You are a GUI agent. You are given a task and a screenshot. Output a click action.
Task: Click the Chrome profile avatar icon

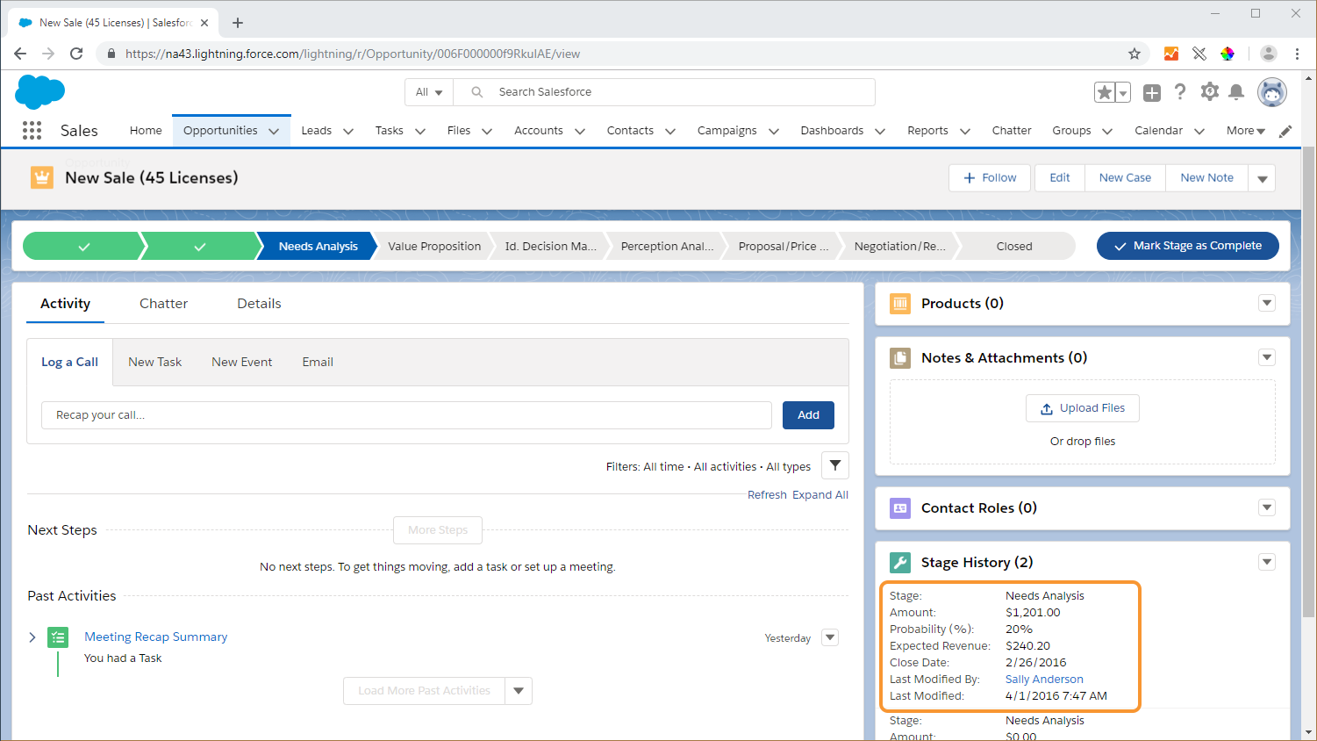(1269, 54)
